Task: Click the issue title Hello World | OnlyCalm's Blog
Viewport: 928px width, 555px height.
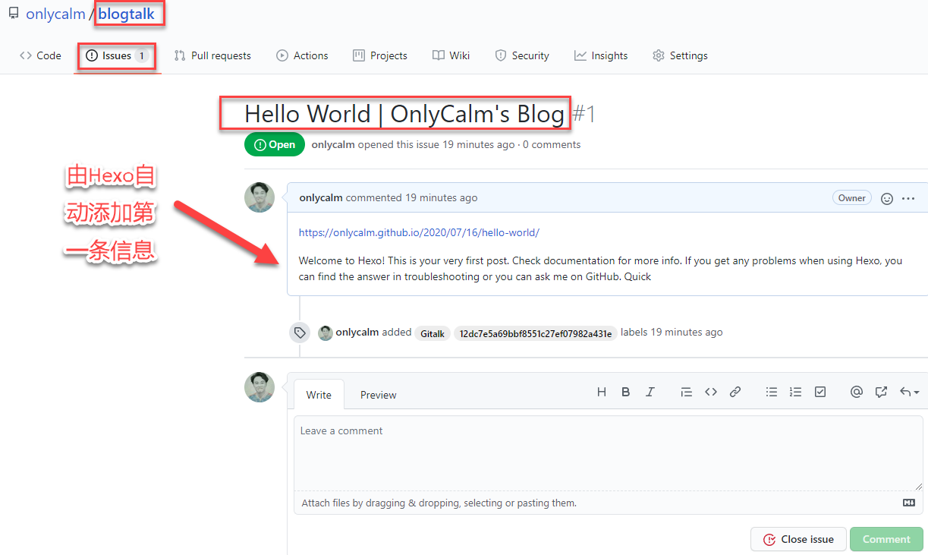Action: tap(404, 114)
